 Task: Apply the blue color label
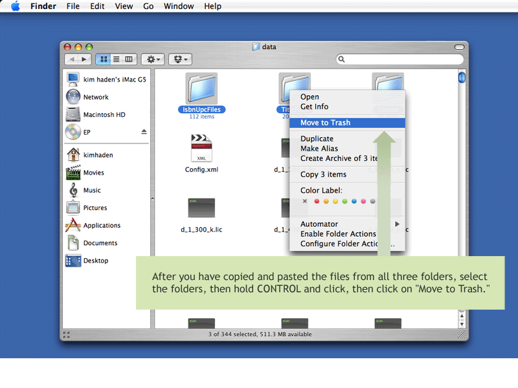click(x=354, y=201)
